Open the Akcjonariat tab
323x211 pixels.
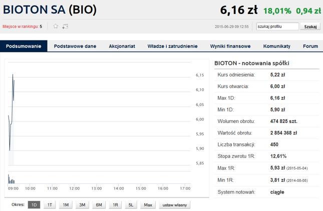point(122,46)
